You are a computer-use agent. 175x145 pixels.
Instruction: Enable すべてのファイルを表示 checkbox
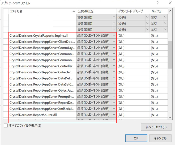tap(6, 126)
